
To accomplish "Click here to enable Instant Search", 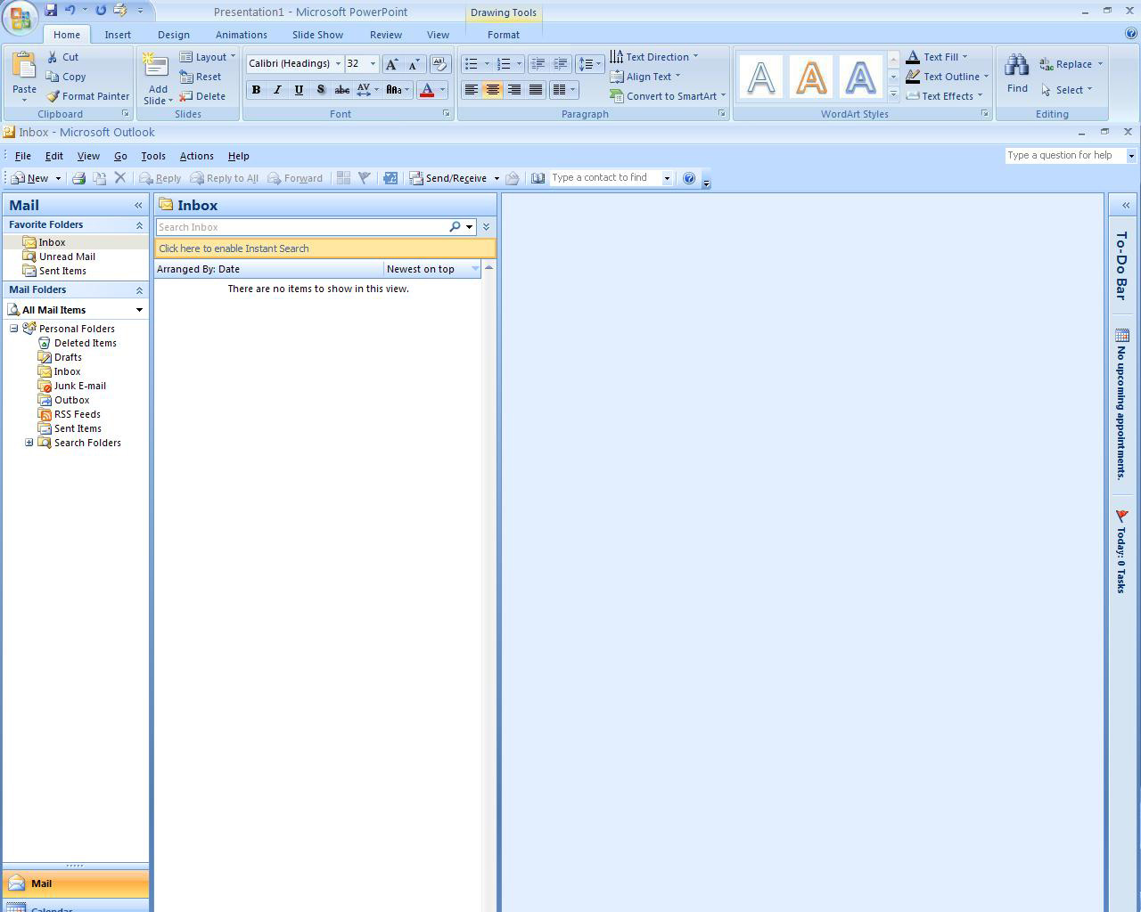I will tap(234, 248).
